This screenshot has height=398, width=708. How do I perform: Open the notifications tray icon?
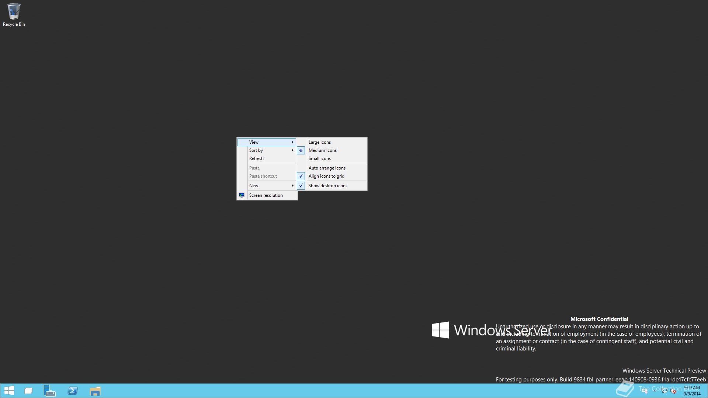pyautogui.click(x=645, y=391)
